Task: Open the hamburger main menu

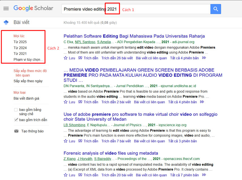Action: [x=6, y=8]
